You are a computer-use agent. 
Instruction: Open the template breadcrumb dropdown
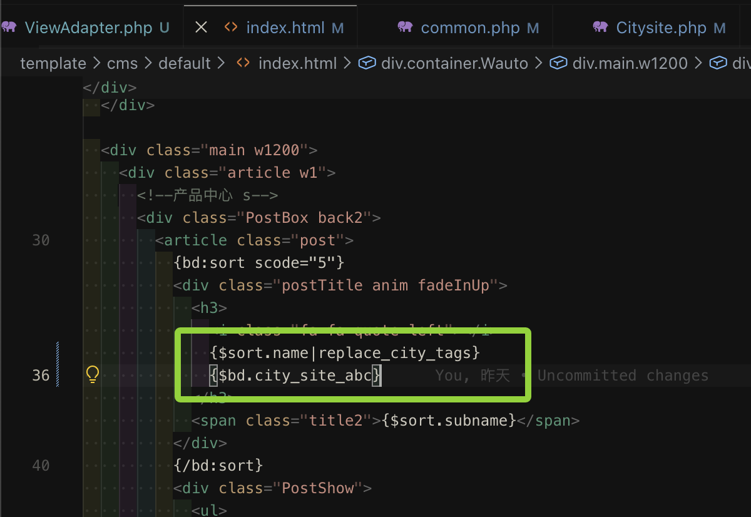53,63
